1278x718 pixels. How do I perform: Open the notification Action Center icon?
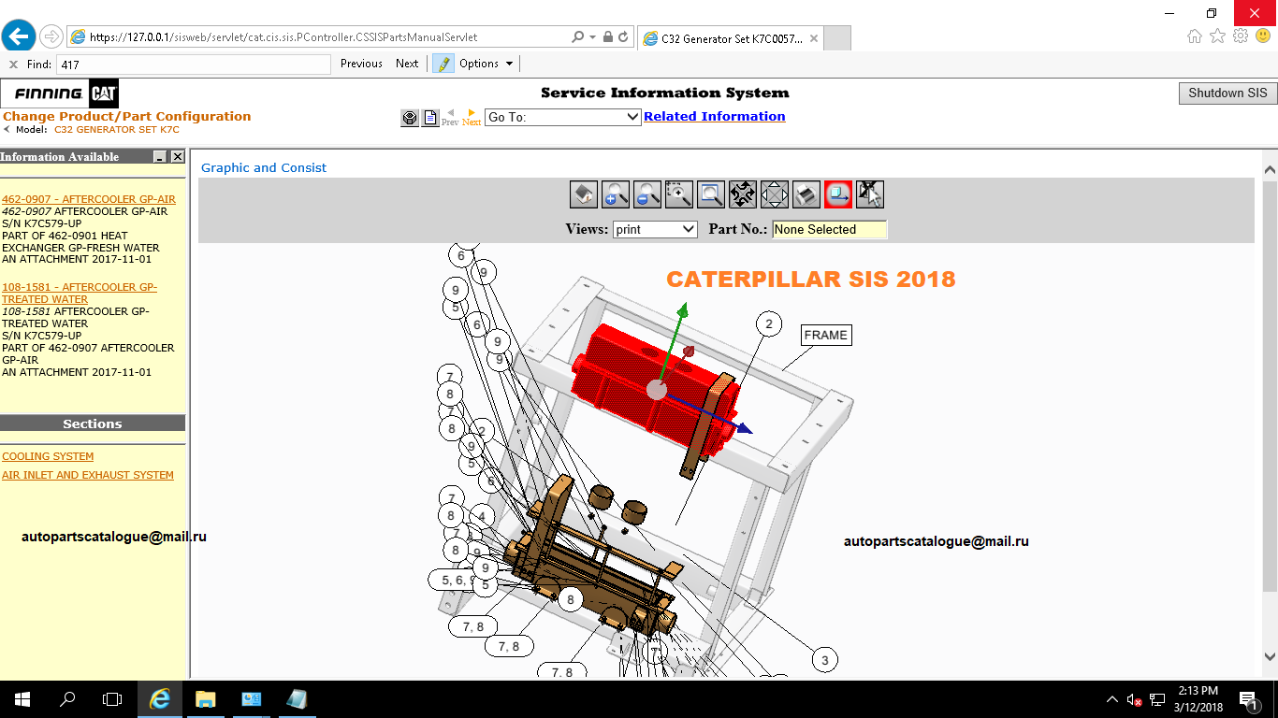point(1248,699)
